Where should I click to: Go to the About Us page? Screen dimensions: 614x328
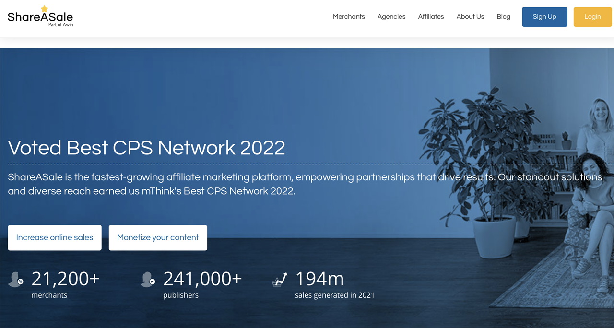click(x=470, y=17)
